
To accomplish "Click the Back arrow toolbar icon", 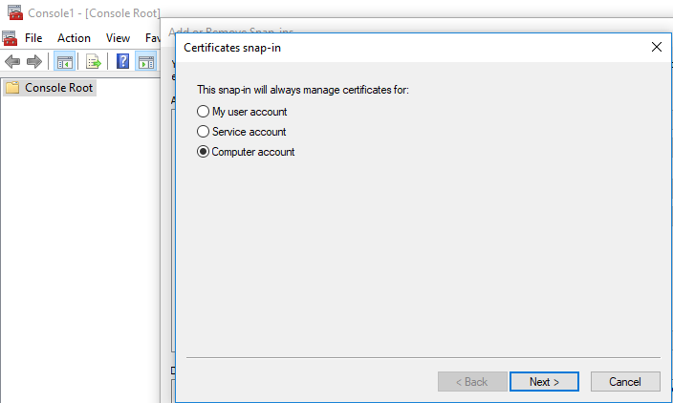I will tap(12, 62).
